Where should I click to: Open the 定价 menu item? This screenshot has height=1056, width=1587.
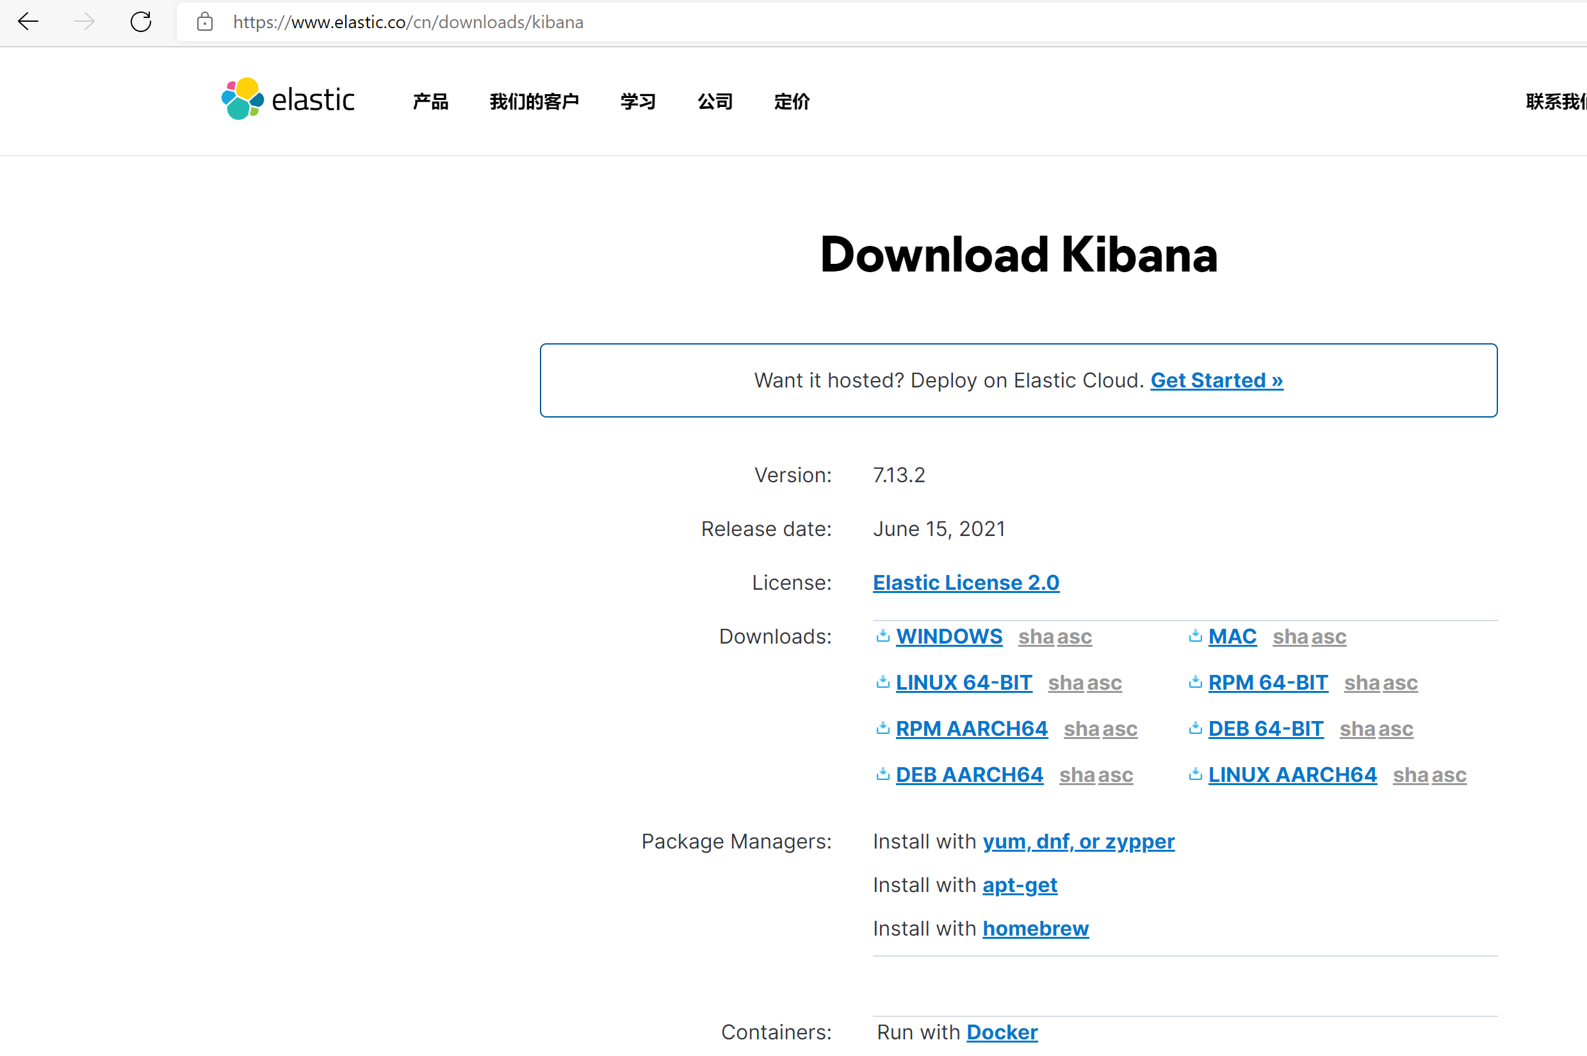(792, 102)
